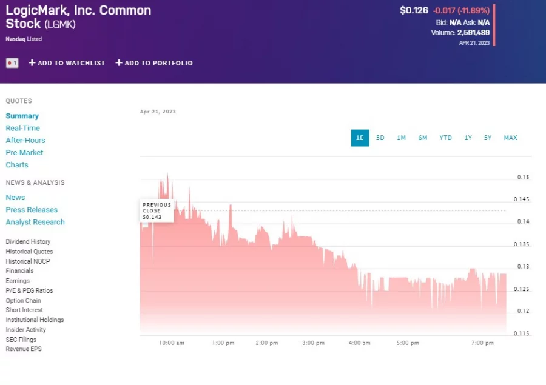Click the Previous Close $0.143 tooltip
546x385 pixels.
click(157, 209)
